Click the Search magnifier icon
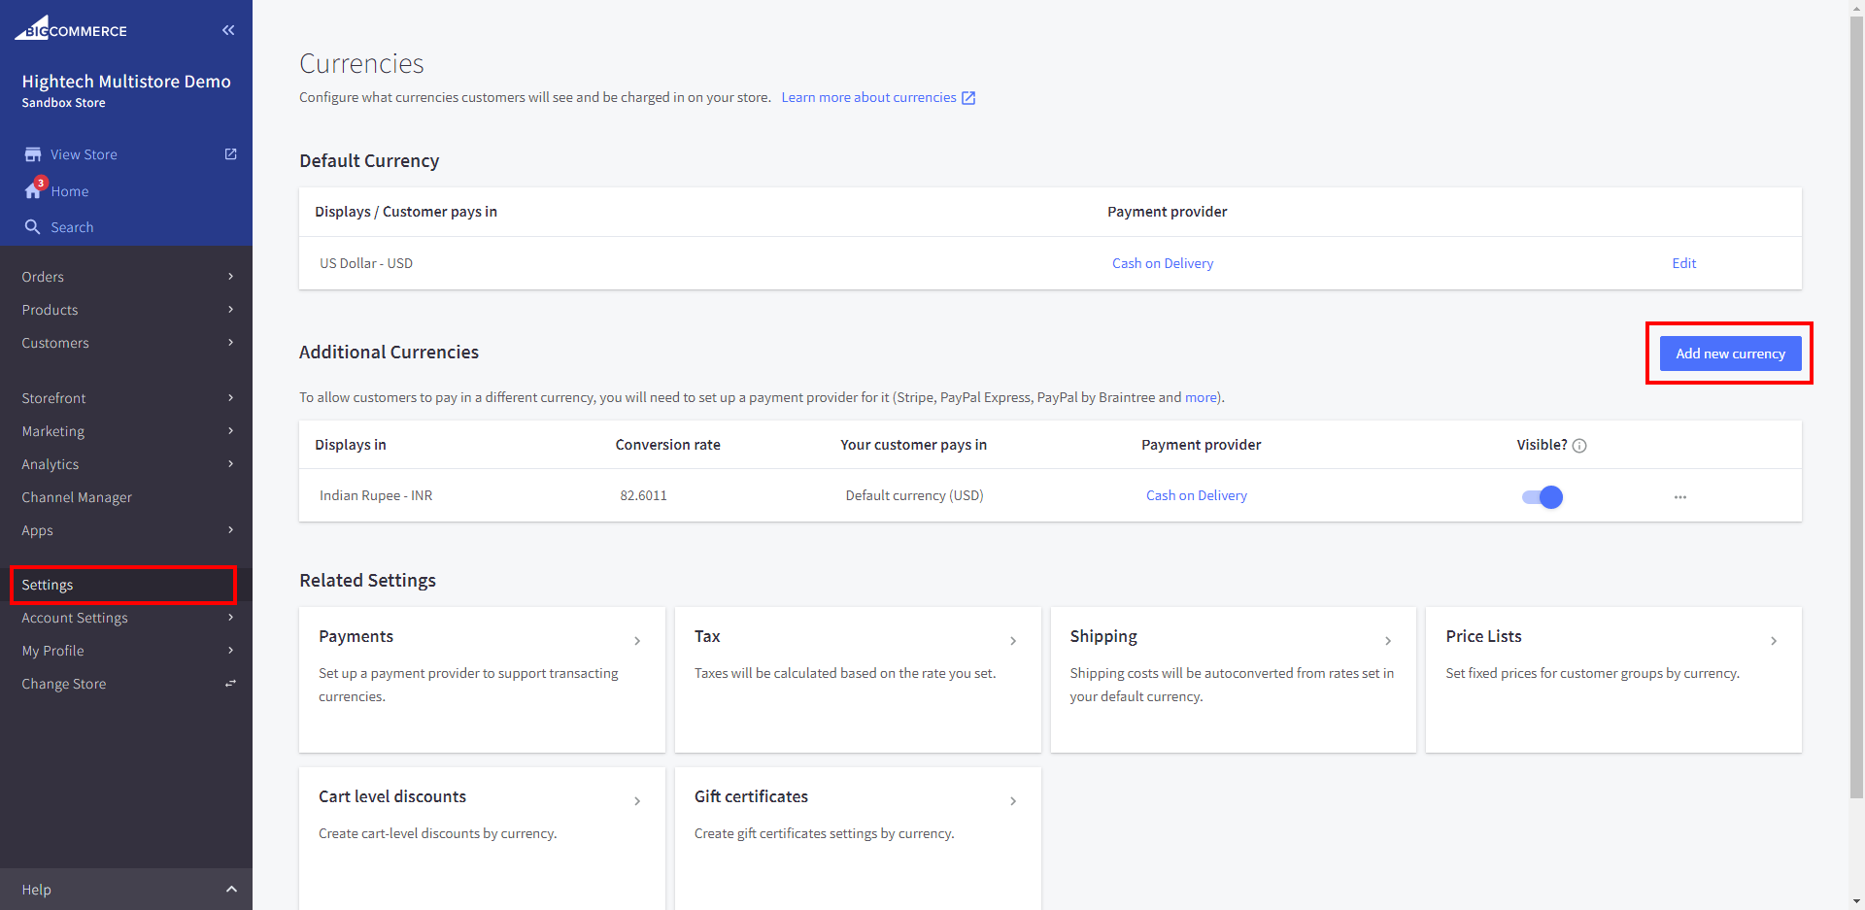This screenshot has height=910, width=1865. click(x=32, y=227)
